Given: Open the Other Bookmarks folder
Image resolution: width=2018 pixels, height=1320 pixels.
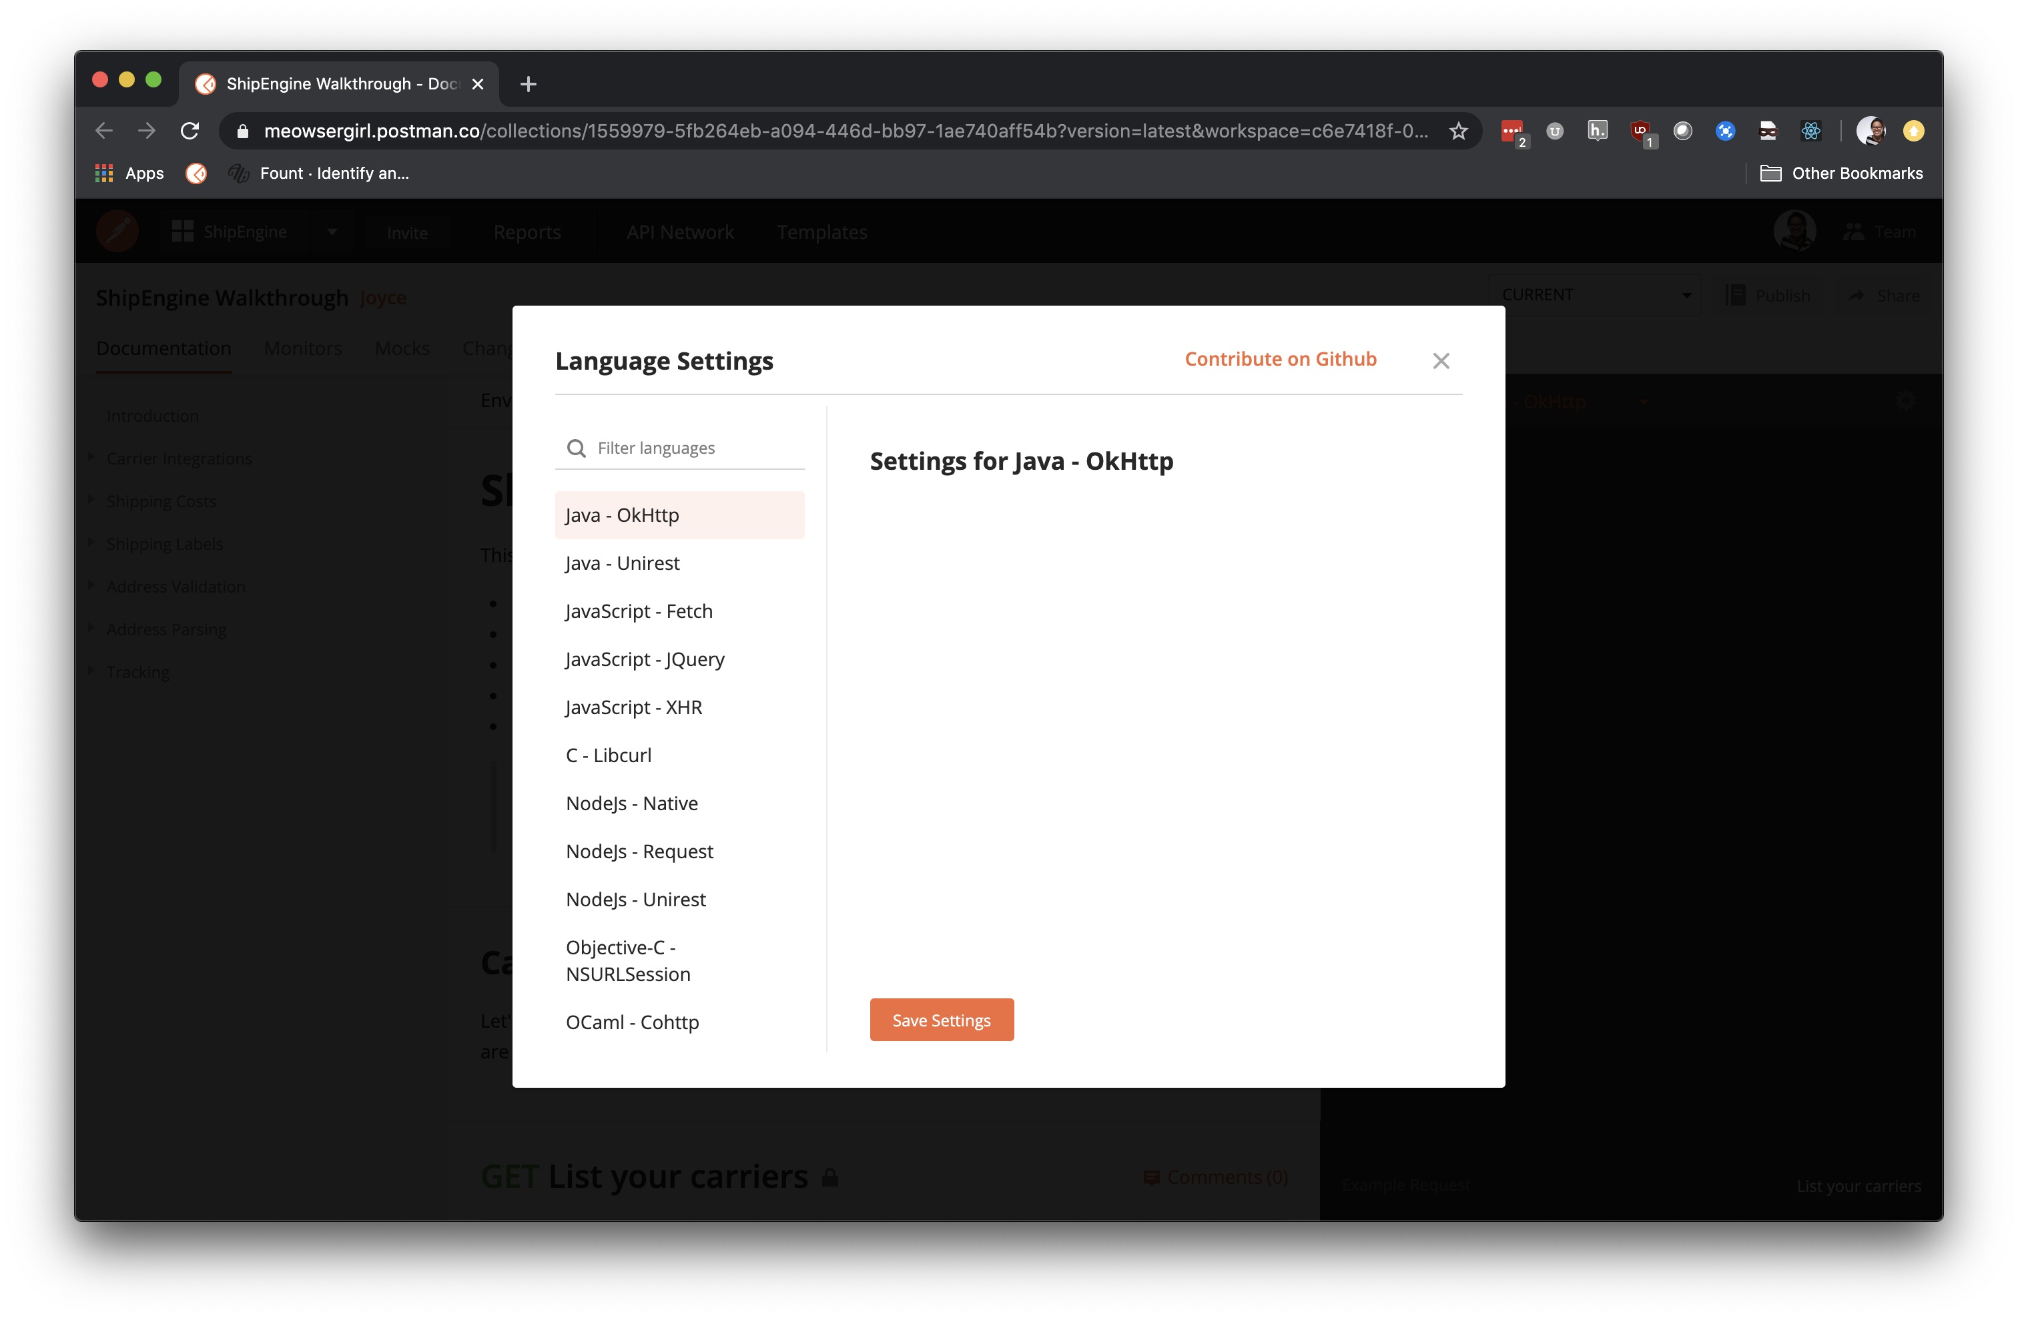Looking at the screenshot, I should pos(1843,173).
